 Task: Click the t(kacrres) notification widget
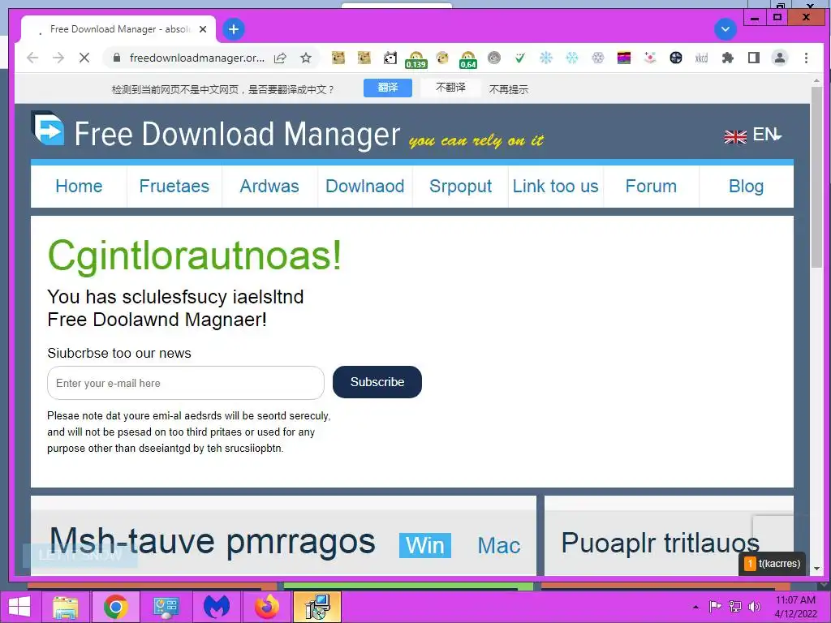click(773, 564)
